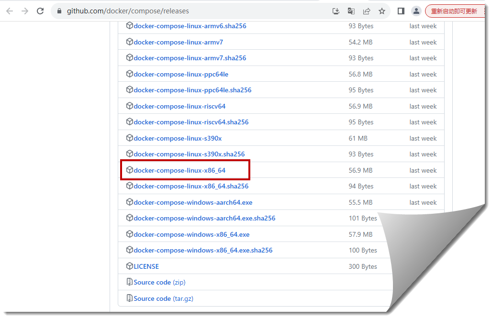Open docker-compose-linux-s390x.sha256 link
Image resolution: width=492 pixels, height=319 pixels.
pyautogui.click(x=189, y=154)
